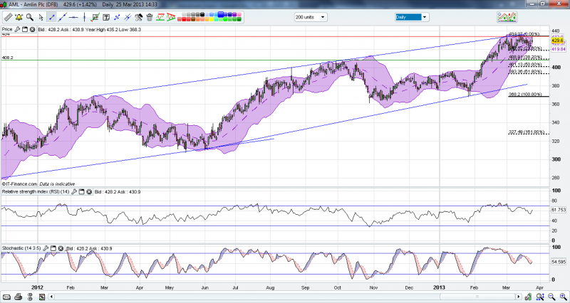Screen dimensions: 570x303
Task: Open the Daily timeframe dropdown
Action: (x=412, y=17)
